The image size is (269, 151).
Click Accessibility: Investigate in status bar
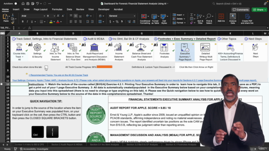pyautogui.click(x=34, y=149)
